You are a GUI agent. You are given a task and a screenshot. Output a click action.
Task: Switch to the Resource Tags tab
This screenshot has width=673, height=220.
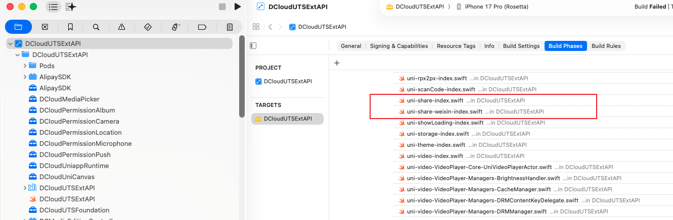[x=456, y=46]
